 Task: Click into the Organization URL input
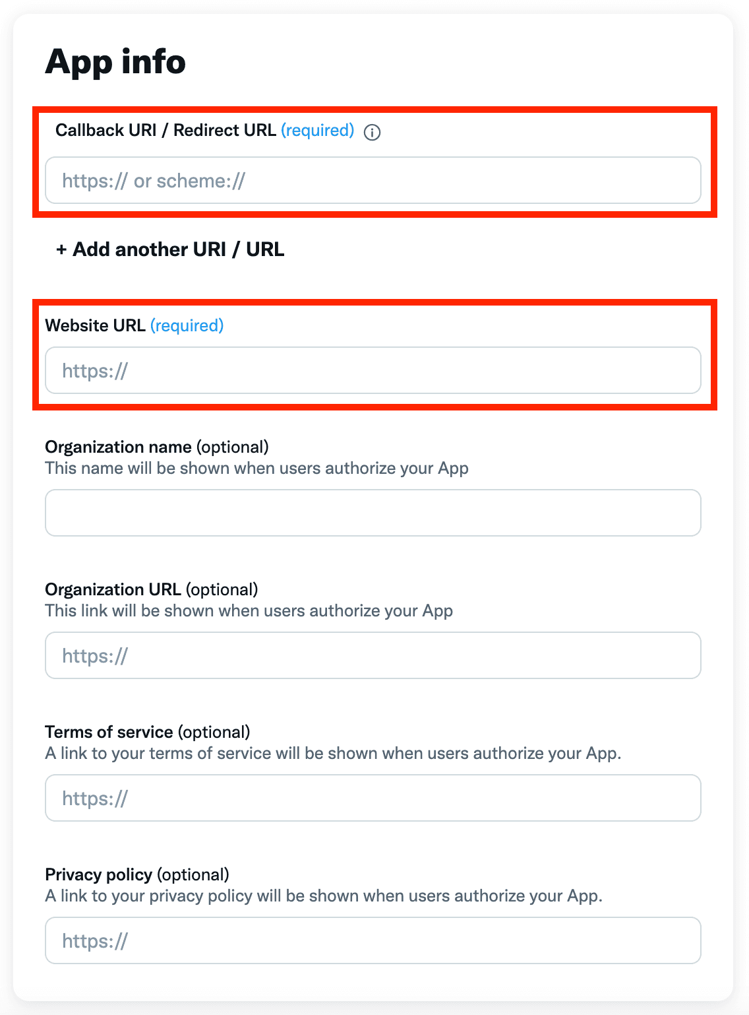pos(373,655)
